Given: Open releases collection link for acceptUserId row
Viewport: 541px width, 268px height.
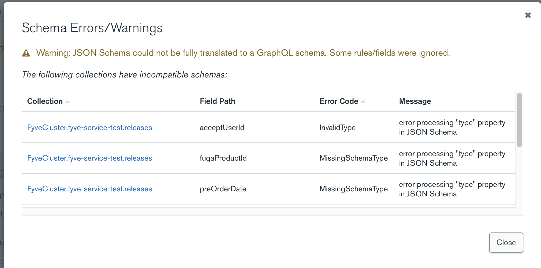Looking at the screenshot, I should click(90, 128).
